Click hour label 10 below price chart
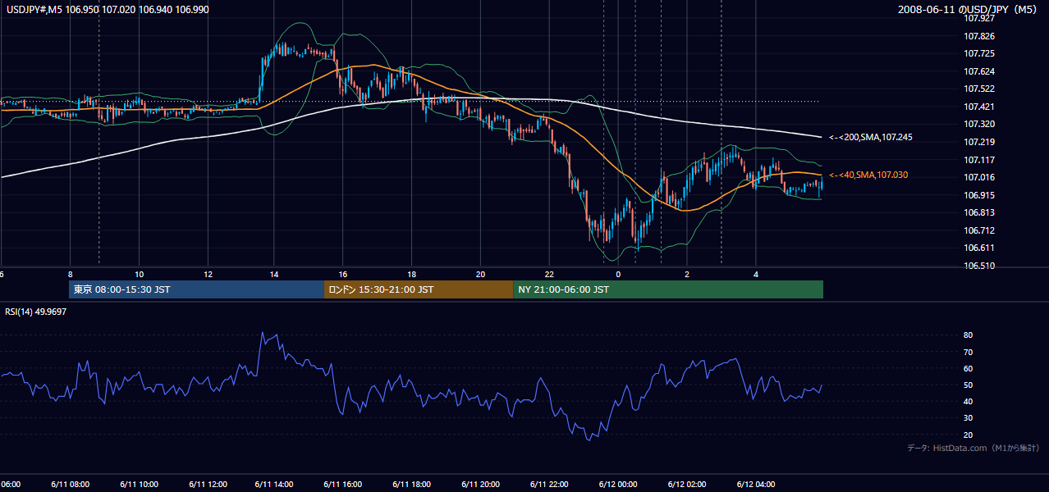The image size is (1049, 492). [140, 274]
